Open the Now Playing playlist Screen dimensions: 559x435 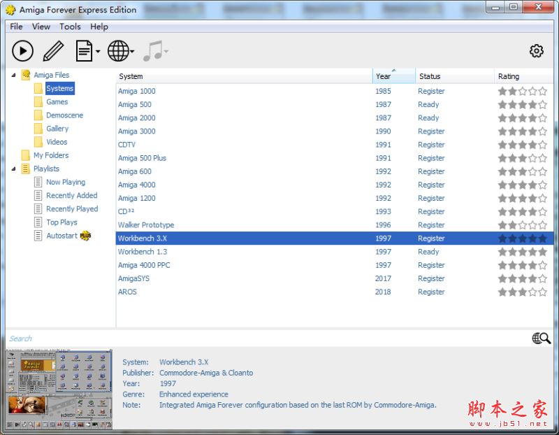(x=66, y=182)
